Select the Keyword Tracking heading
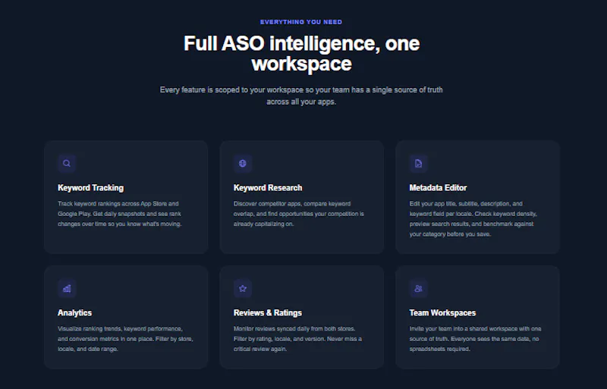This screenshot has width=607, height=389. 90,188
